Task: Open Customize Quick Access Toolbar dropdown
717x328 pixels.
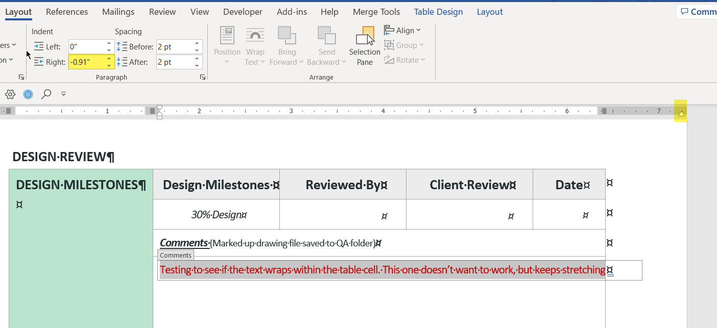Action: 63,94
